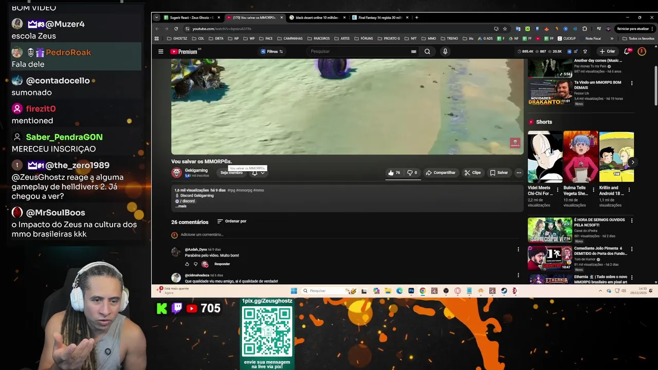This screenshot has height=370, width=658.
Task: Open more actions ellipsis beside Salvar
Action: [x=519, y=173]
